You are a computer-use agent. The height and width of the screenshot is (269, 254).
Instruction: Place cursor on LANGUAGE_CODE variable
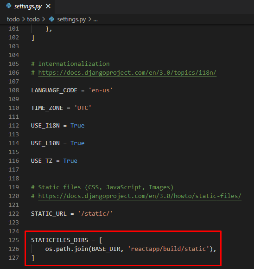[54, 90]
